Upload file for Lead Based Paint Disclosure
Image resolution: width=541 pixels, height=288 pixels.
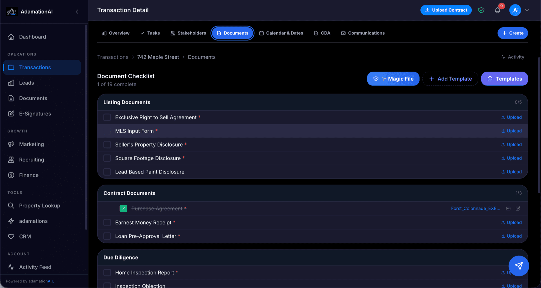pyautogui.click(x=511, y=172)
